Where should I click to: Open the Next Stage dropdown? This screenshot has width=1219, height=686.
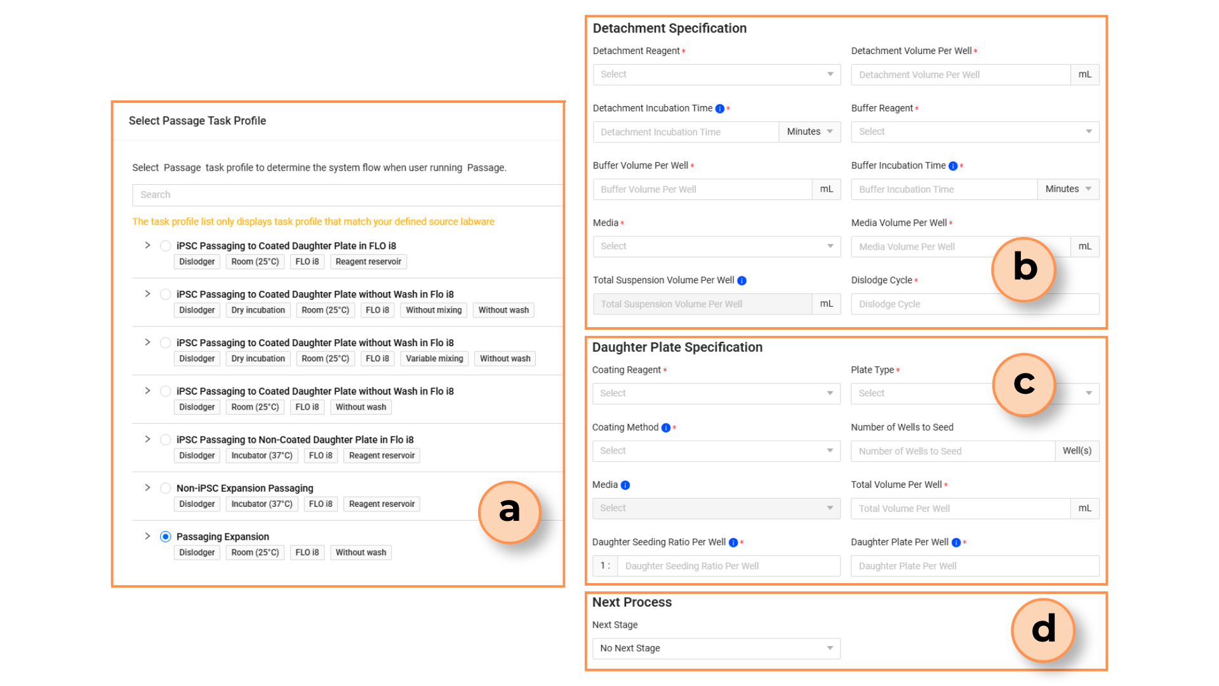point(716,649)
